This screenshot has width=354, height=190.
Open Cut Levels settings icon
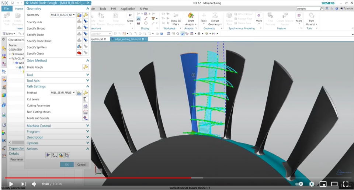tap(85, 99)
